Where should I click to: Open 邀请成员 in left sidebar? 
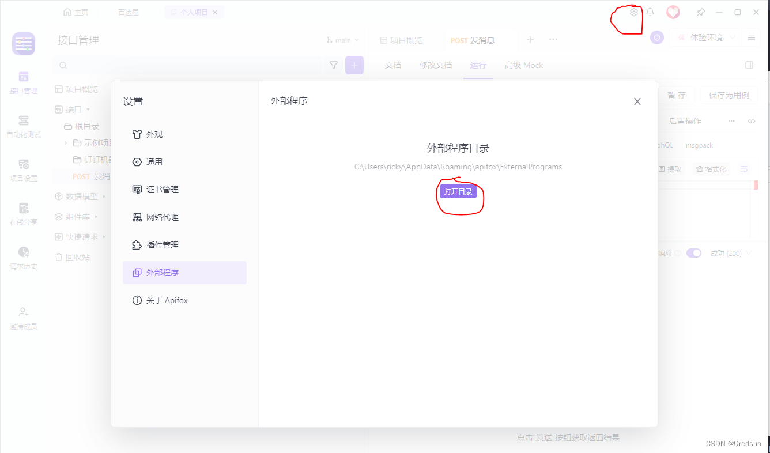[24, 319]
